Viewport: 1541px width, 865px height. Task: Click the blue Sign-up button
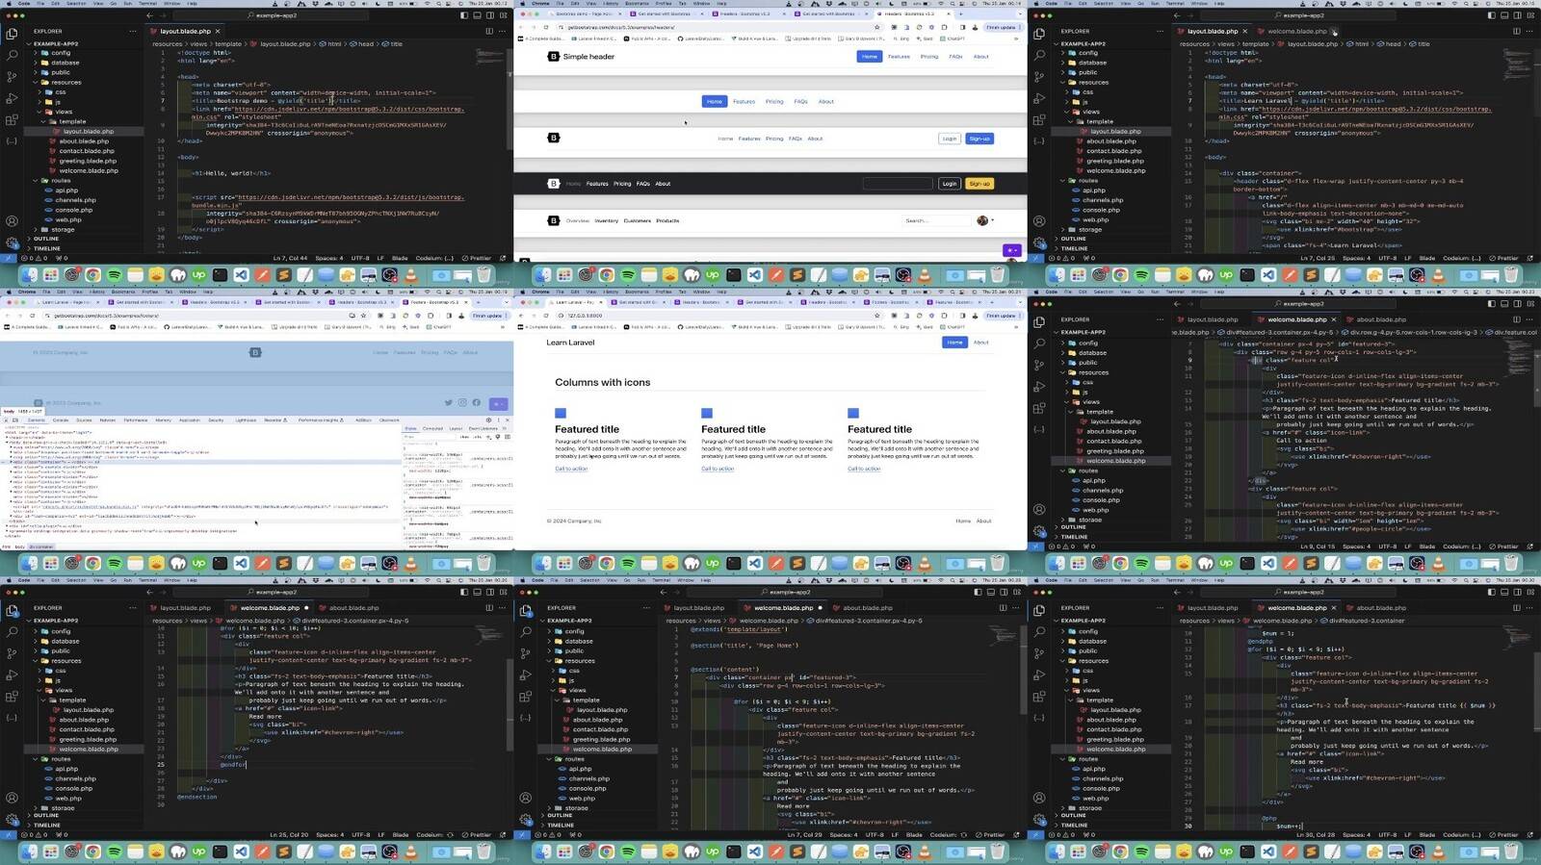click(x=979, y=139)
